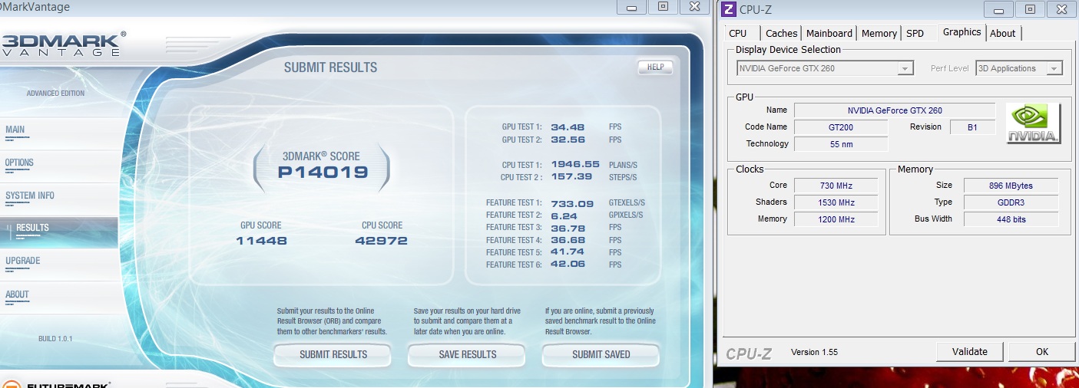Click the SUBMIT SAVED button
The width and height of the screenshot is (1079, 388).
click(x=601, y=355)
